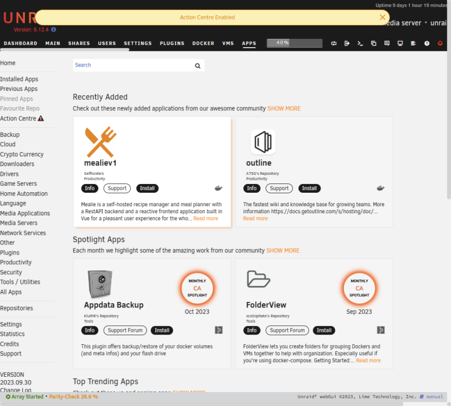
Task: Click the logout icon in header
Action: click(347, 43)
